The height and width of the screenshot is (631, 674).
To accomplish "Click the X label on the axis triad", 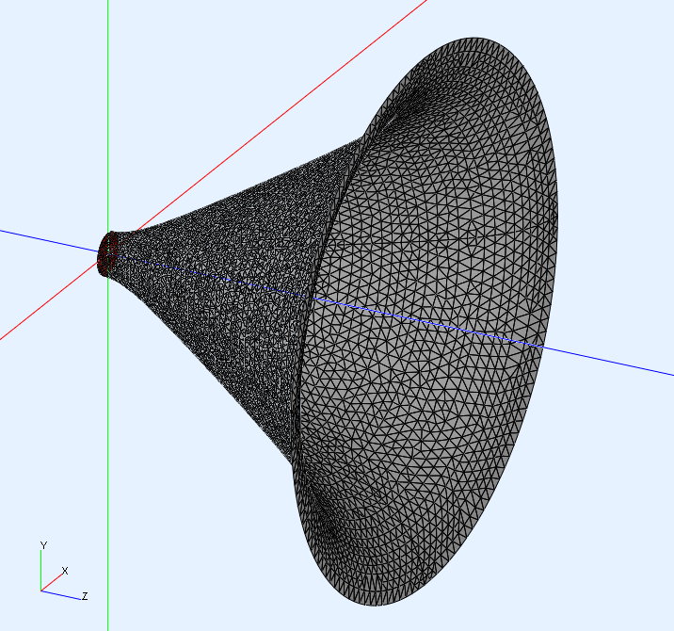I will coord(65,571).
